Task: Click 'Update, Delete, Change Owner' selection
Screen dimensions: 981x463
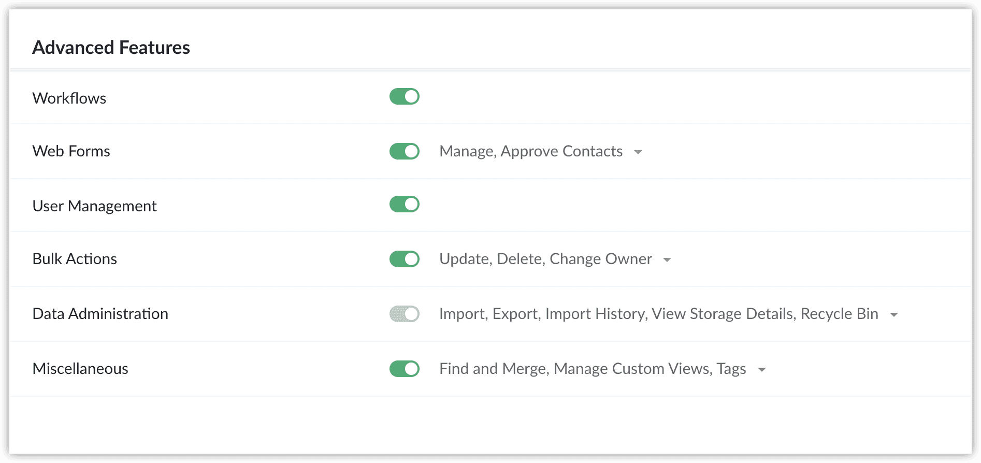Action: point(545,259)
